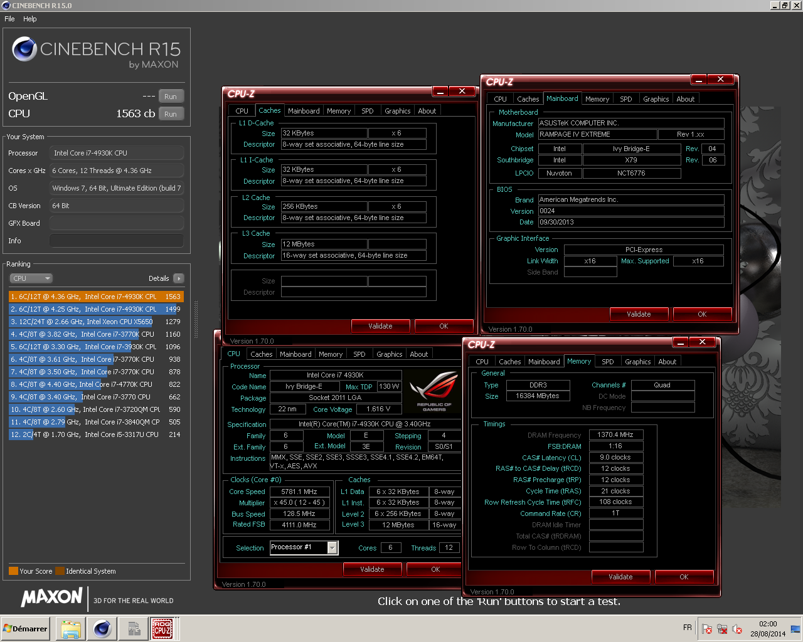This screenshot has height=642, width=803.
Task: Select Caches tab in CPU-Z Memory window
Action: click(x=510, y=362)
